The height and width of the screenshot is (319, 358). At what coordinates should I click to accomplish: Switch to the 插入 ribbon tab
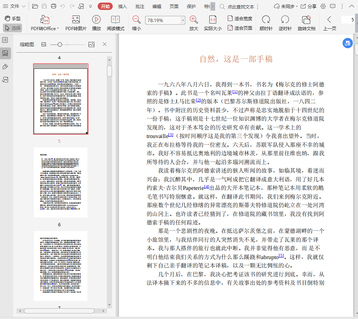(122, 6)
